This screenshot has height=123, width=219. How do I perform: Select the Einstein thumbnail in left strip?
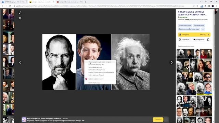(9, 98)
